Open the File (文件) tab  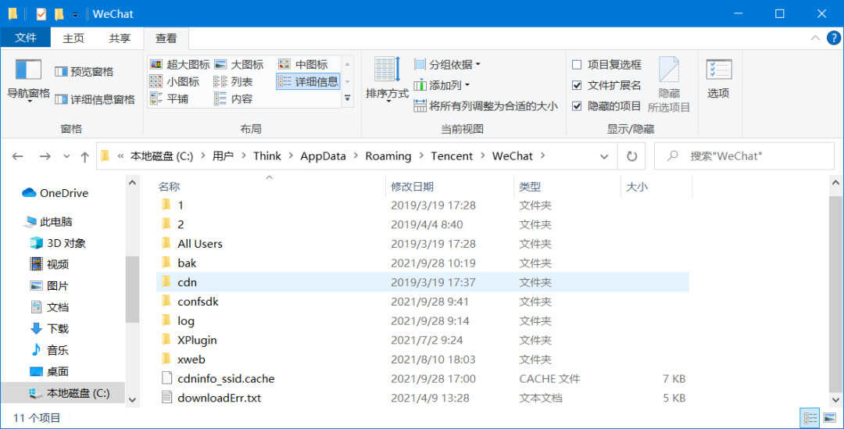tap(25, 38)
